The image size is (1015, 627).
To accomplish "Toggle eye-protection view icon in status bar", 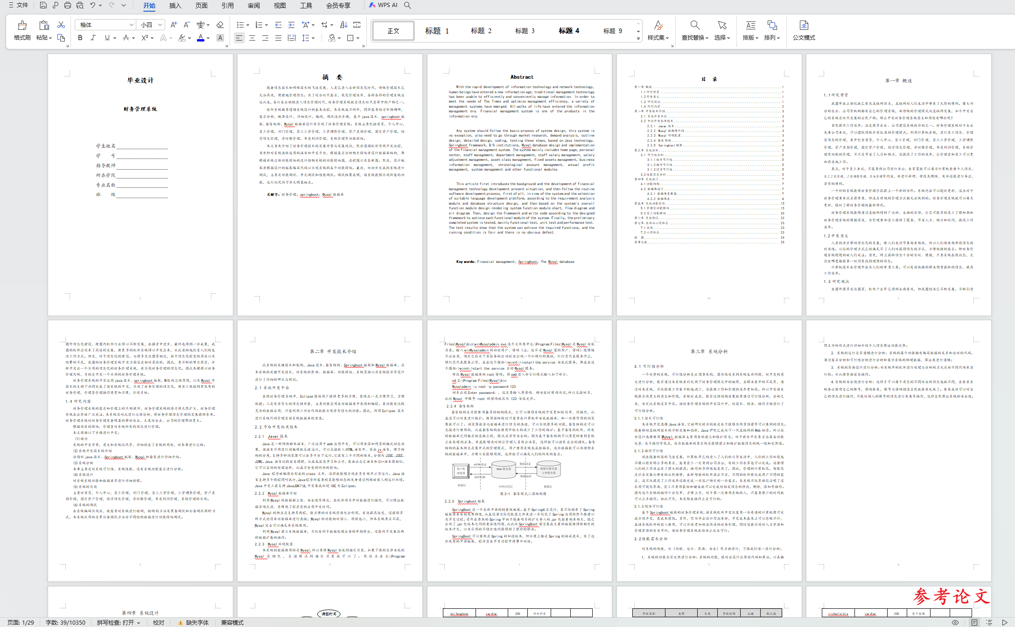I will (x=955, y=622).
